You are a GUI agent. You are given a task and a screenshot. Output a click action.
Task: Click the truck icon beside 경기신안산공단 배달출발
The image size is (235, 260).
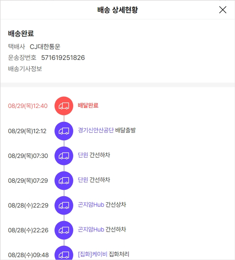point(64,131)
